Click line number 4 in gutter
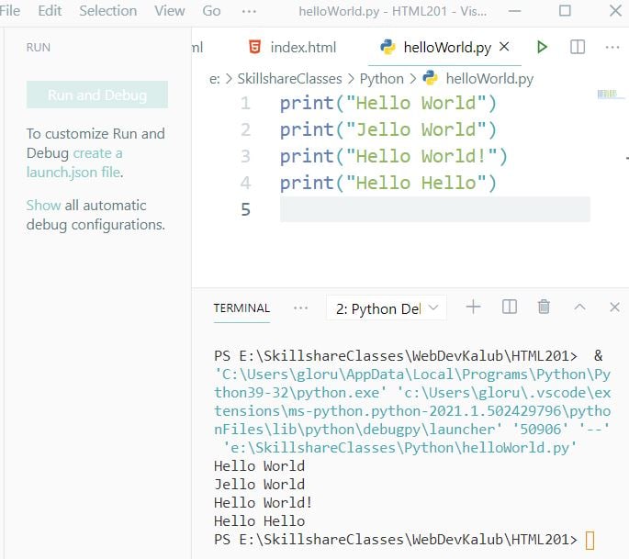This screenshot has height=559, width=629. click(245, 183)
